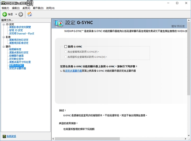
Task: Click the gray Forward arrow icon
Action: 21,14
